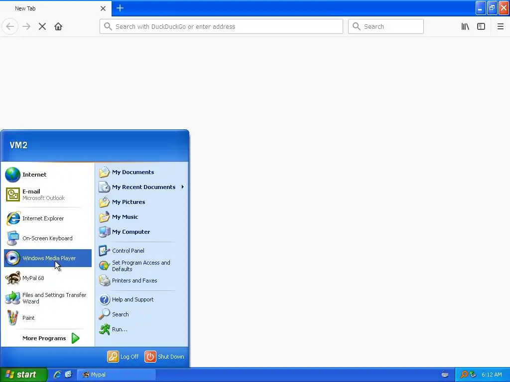The image size is (510, 382).
Task: Open On-Screen Keyboard
Action: click(x=47, y=238)
